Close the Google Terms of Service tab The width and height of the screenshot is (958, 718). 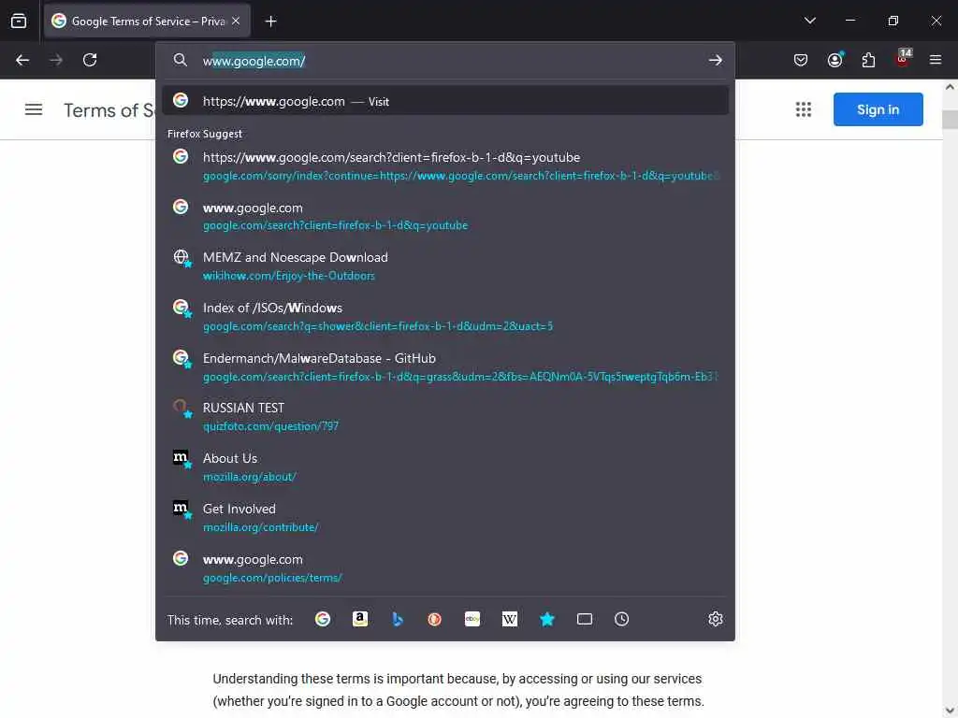tap(236, 22)
